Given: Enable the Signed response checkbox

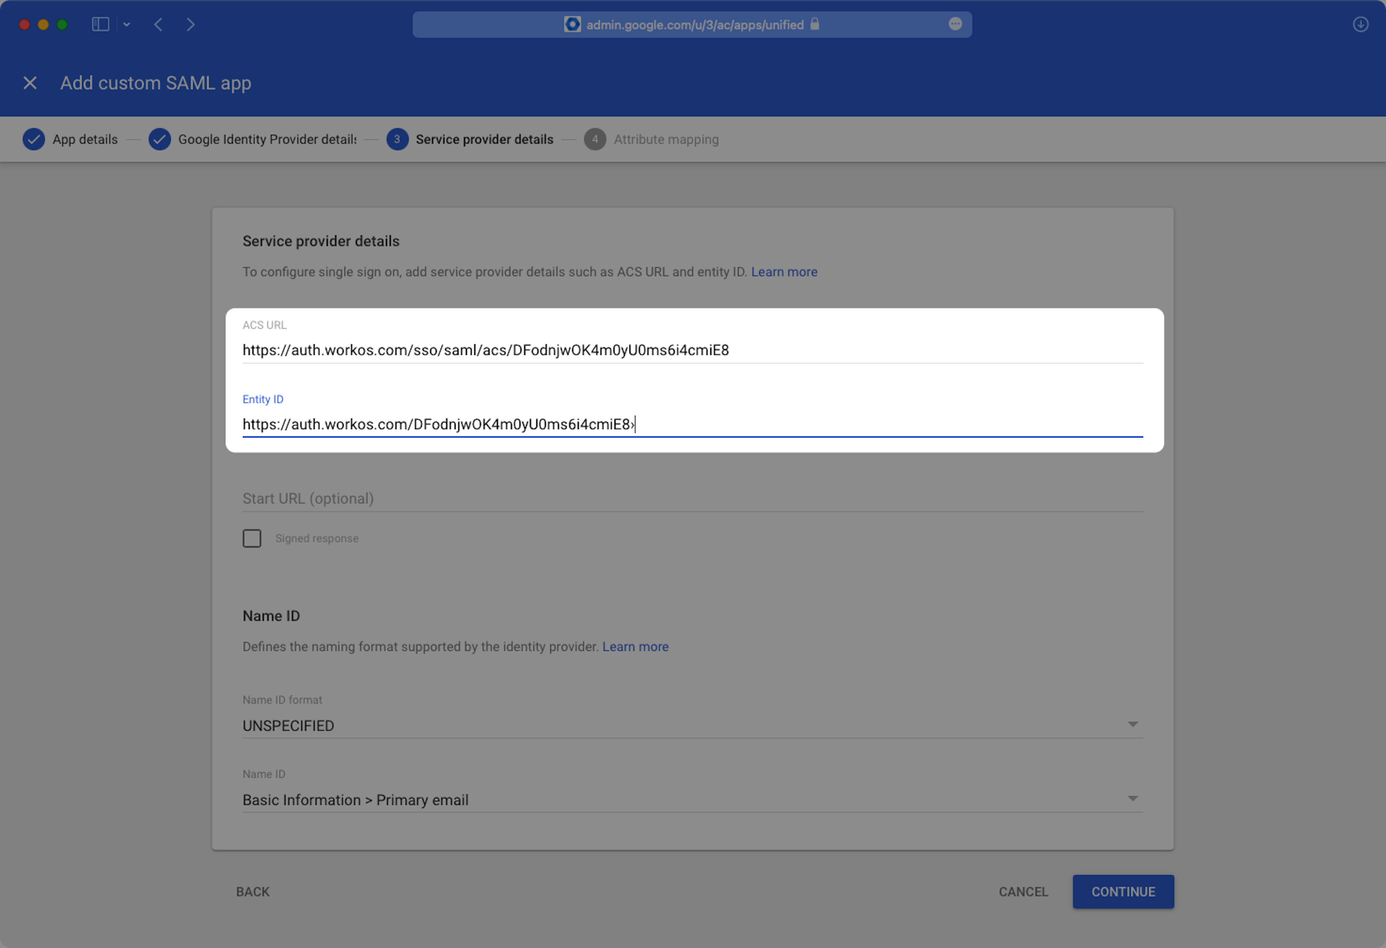Looking at the screenshot, I should (x=252, y=538).
